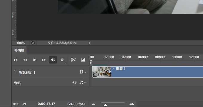The width and height of the screenshot is (203, 107).
Task: Expand 圖層 1 clip properties chevron
Action: click(113, 68)
